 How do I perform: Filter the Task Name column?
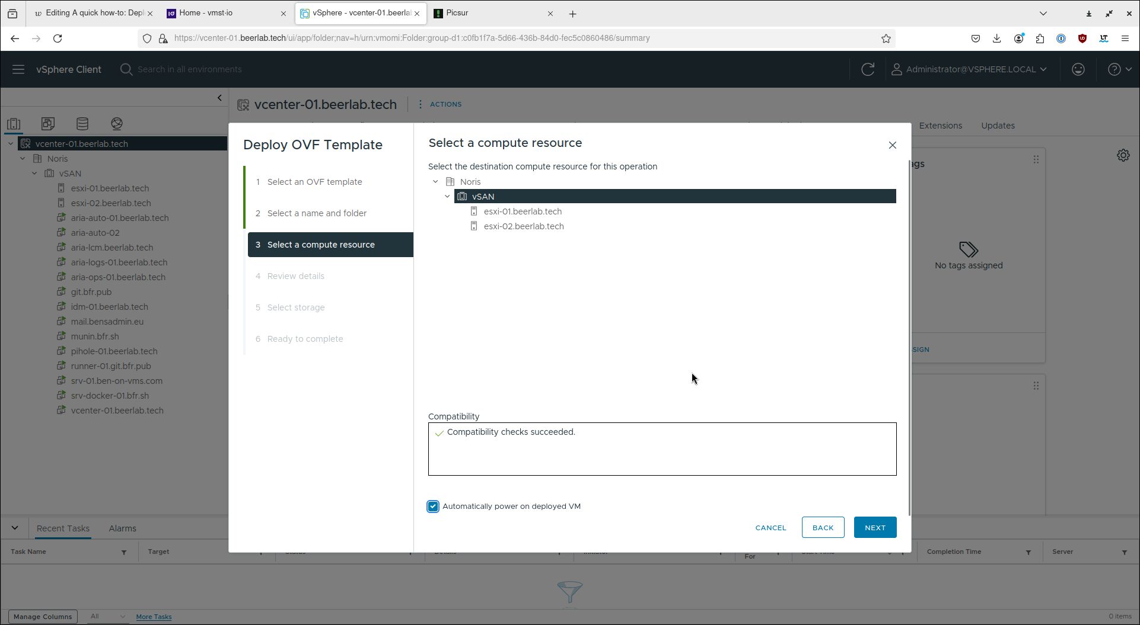point(124,552)
